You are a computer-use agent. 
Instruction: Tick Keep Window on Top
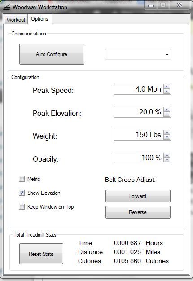[x=22, y=207]
